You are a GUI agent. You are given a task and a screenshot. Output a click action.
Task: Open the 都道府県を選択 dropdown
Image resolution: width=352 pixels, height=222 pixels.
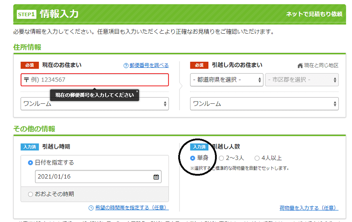[226, 80]
